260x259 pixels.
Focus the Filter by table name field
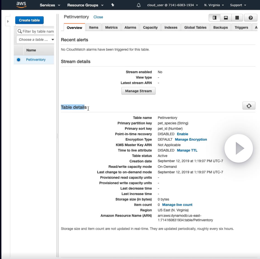pos(35,31)
